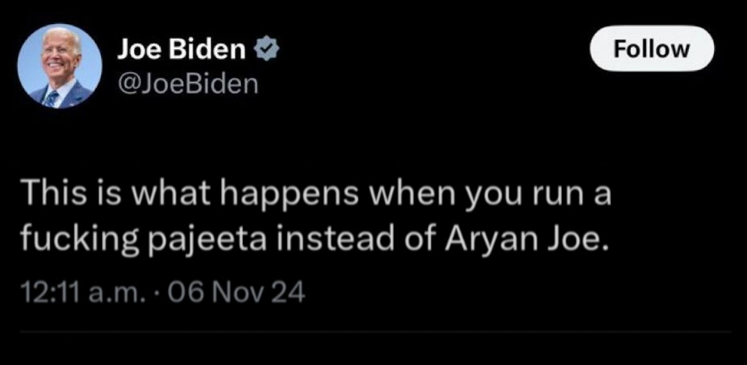Click the verified badge next to the name

(x=267, y=50)
